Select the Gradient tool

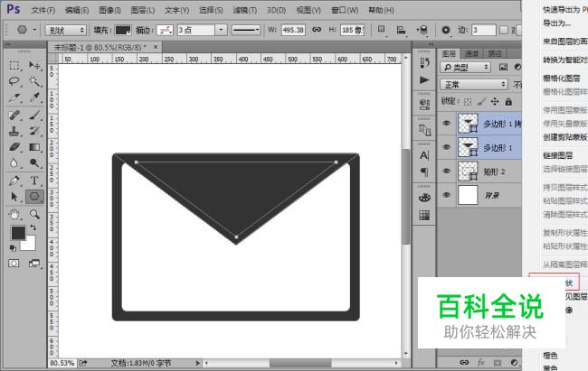click(x=34, y=147)
